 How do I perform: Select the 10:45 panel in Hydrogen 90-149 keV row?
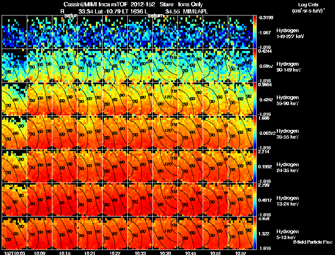(191, 66)
